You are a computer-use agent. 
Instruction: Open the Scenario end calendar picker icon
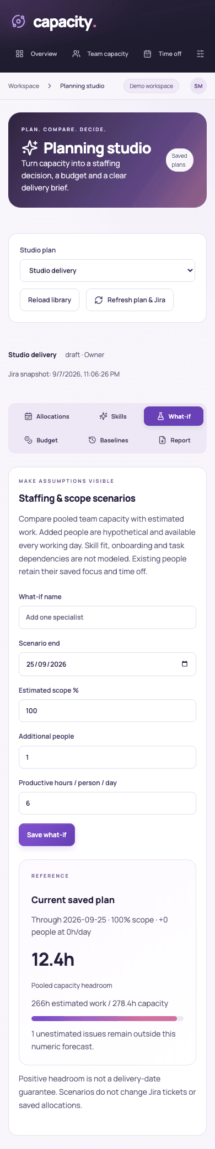[x=185, y=664]
